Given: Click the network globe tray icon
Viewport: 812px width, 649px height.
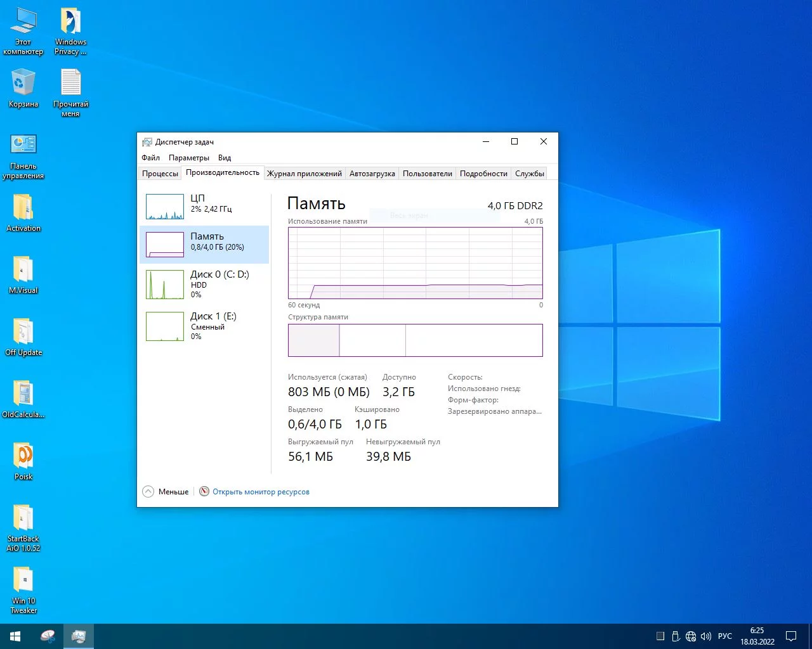Looking at the screenshot, I should (691, 636).
